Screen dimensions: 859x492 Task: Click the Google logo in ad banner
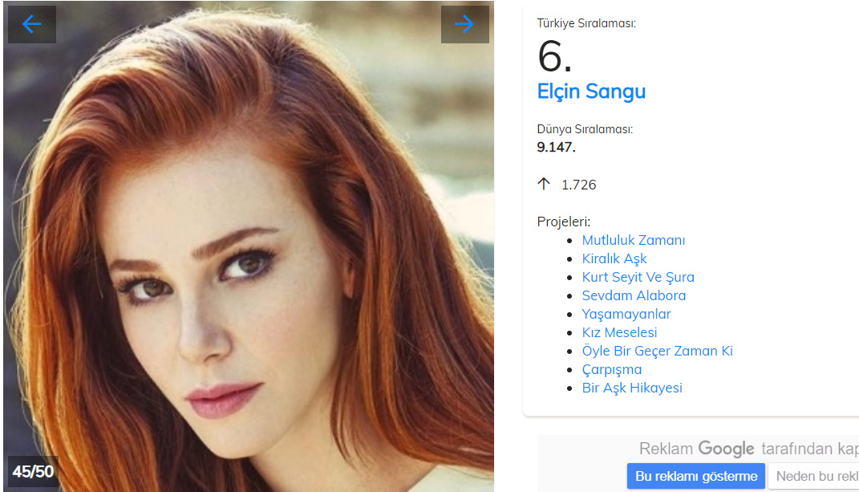[x=726, y=449]
